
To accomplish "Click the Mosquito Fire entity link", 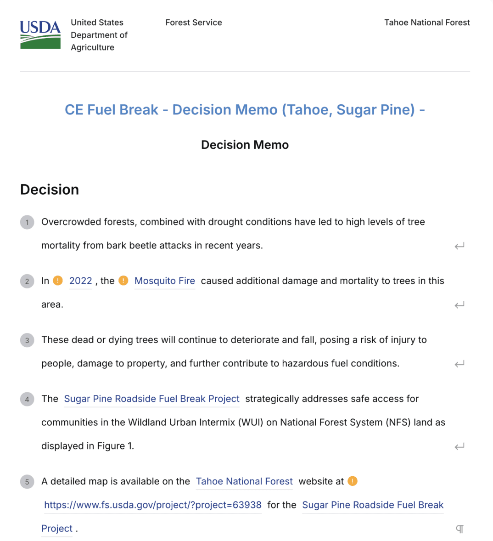I will (165, 281).
